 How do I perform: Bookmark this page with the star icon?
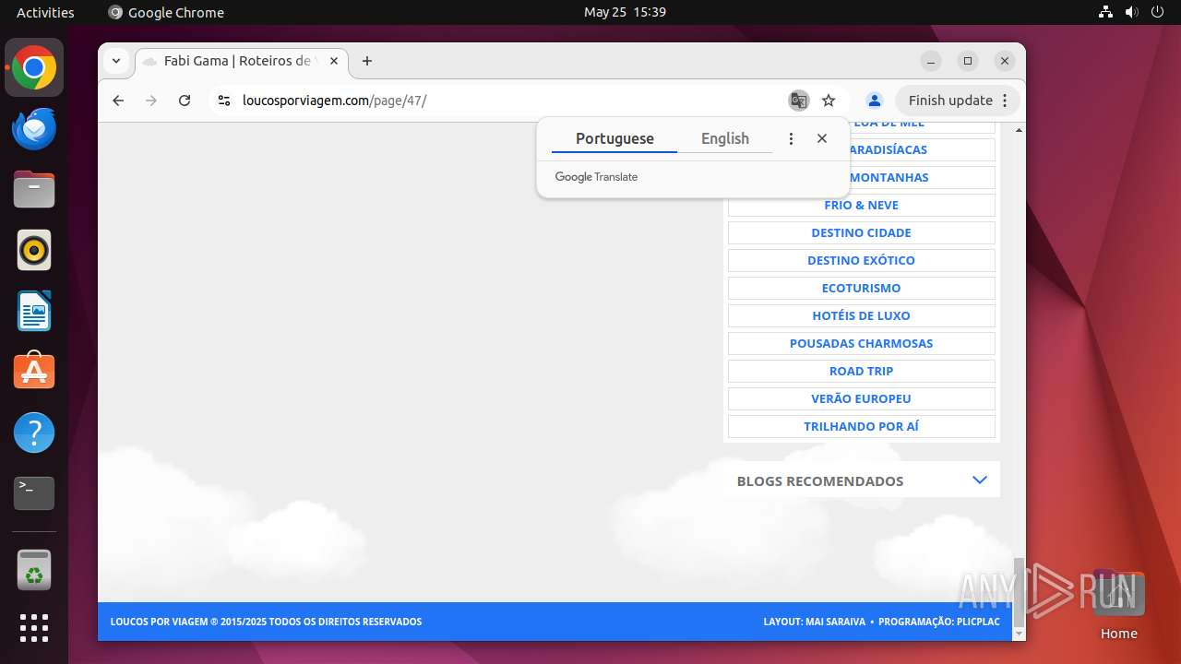point(829,101)
